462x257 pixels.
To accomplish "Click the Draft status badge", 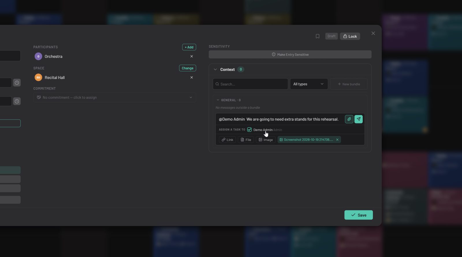I will pyautogui.click(x=331, y=36).
